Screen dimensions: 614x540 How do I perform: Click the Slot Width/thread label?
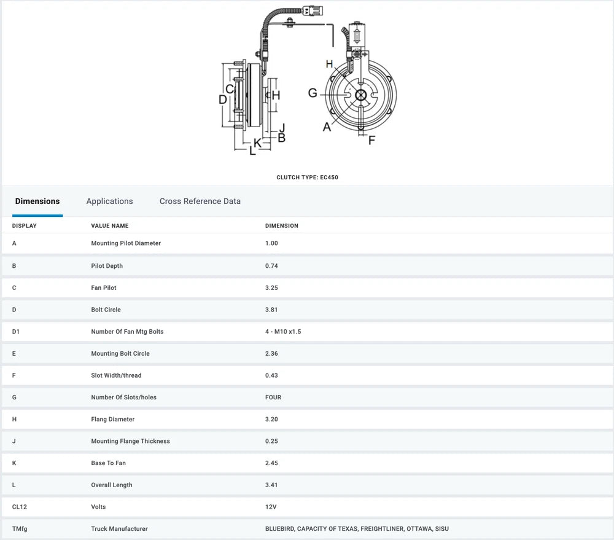(116, 375)
